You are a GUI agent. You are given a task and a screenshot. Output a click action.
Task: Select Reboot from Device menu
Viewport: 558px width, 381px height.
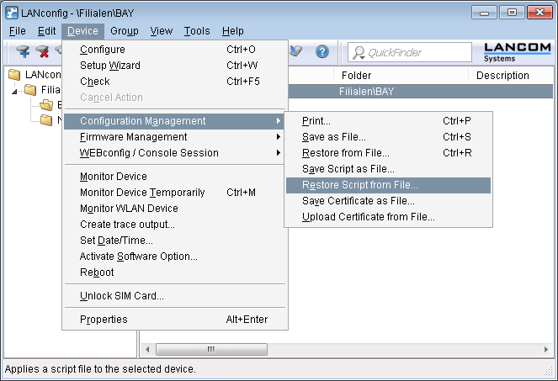point(97,273)
